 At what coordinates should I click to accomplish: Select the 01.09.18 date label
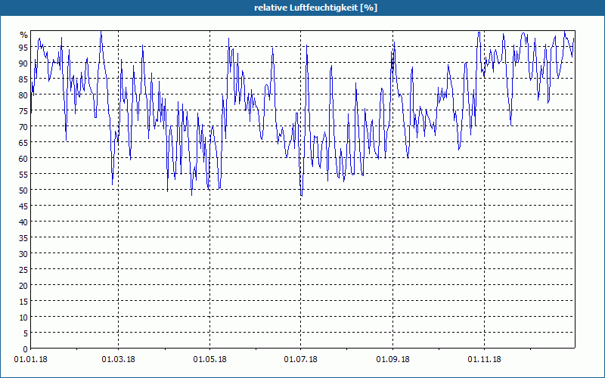(x=392, y=360)
